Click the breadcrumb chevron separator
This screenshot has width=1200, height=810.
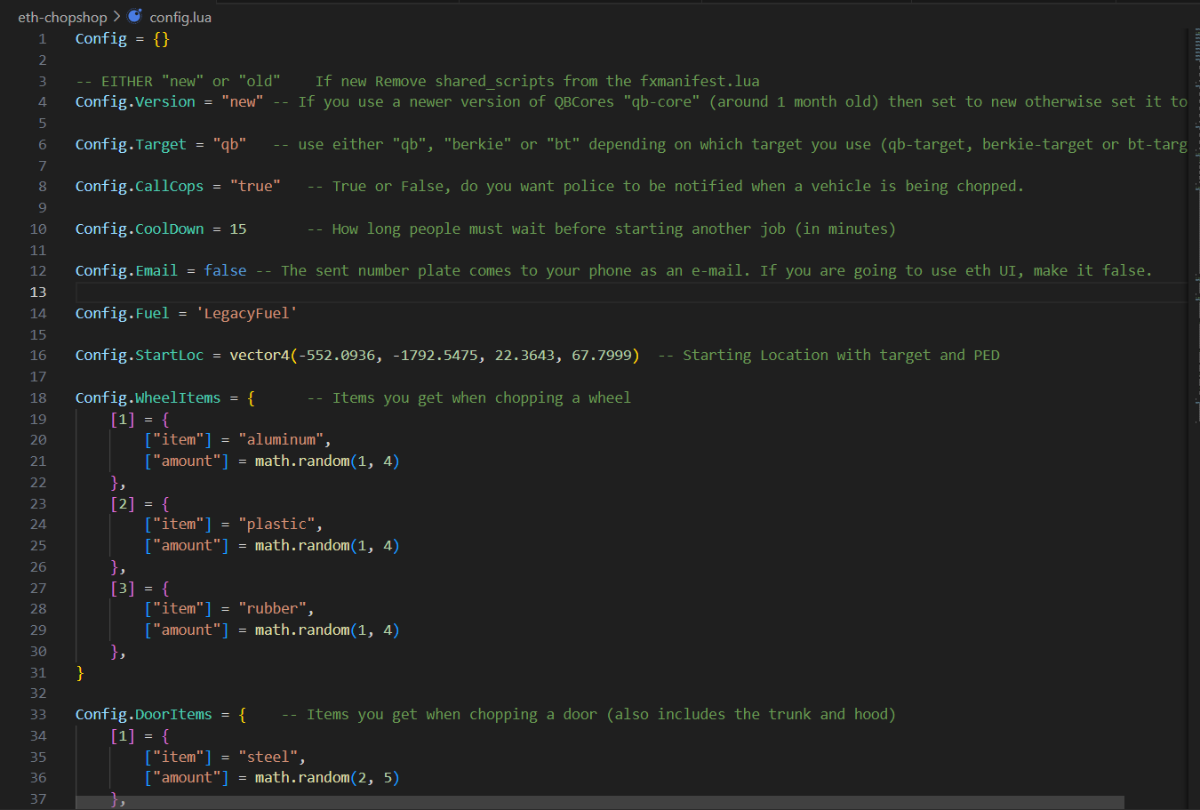pyautogui.click(x=116, y=17)
